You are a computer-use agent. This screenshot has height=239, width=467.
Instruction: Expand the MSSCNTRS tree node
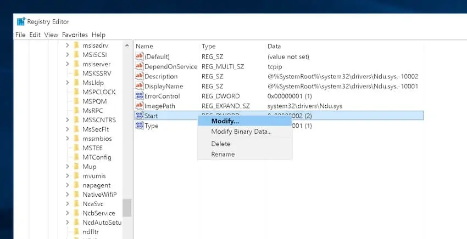tap(68, 120)
